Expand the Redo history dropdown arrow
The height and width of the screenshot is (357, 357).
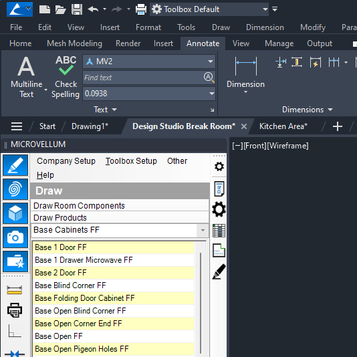128,9
